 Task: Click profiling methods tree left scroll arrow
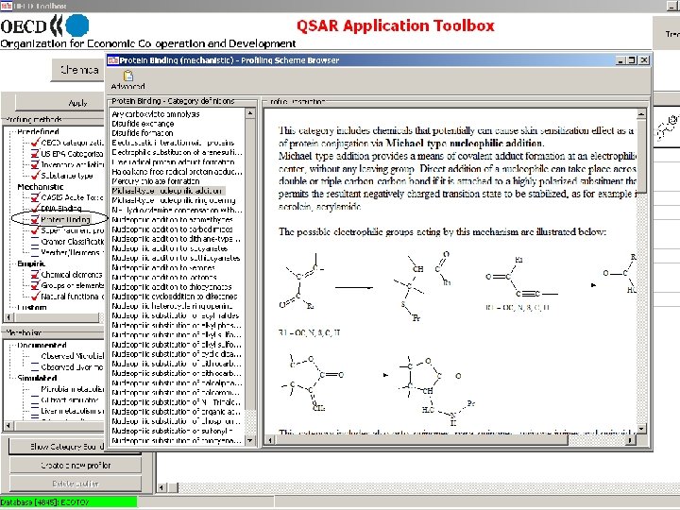point(8,317)
